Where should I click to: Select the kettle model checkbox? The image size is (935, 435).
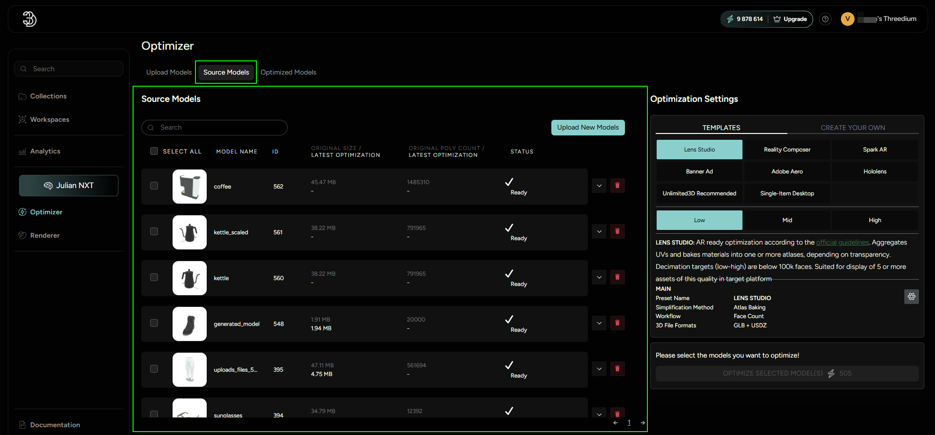(154, 277)
